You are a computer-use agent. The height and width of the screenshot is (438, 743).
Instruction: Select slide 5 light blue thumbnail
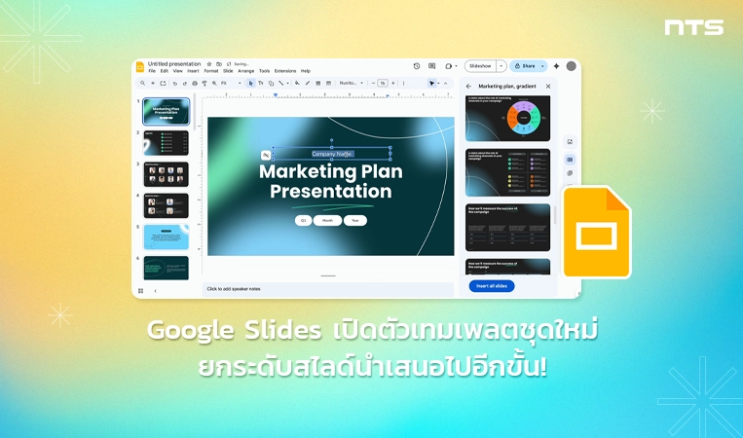point(167,237)
